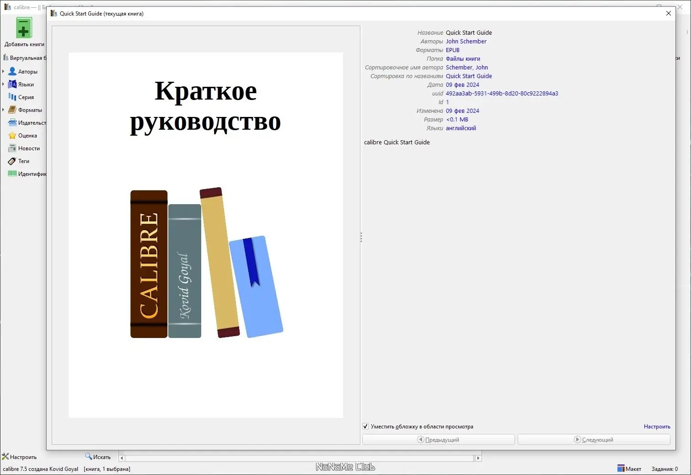This screenshot has width=691, height=475.
Task: Click the 'английский' language link
Action: 461,128
